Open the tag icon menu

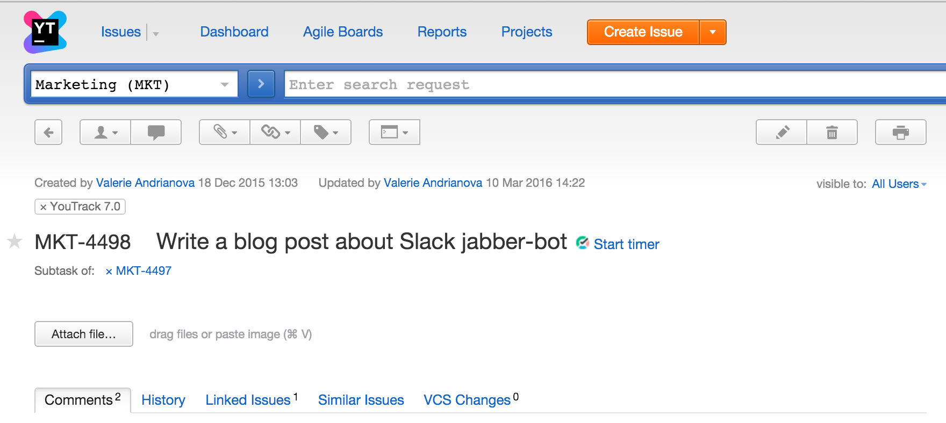(326, 132)
